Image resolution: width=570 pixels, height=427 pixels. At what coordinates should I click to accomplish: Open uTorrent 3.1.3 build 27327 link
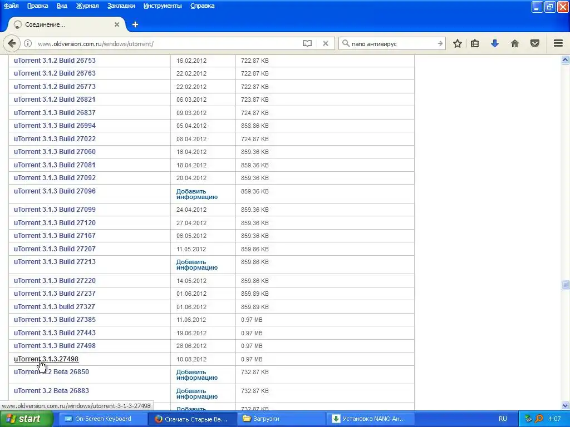coord(55,307)
